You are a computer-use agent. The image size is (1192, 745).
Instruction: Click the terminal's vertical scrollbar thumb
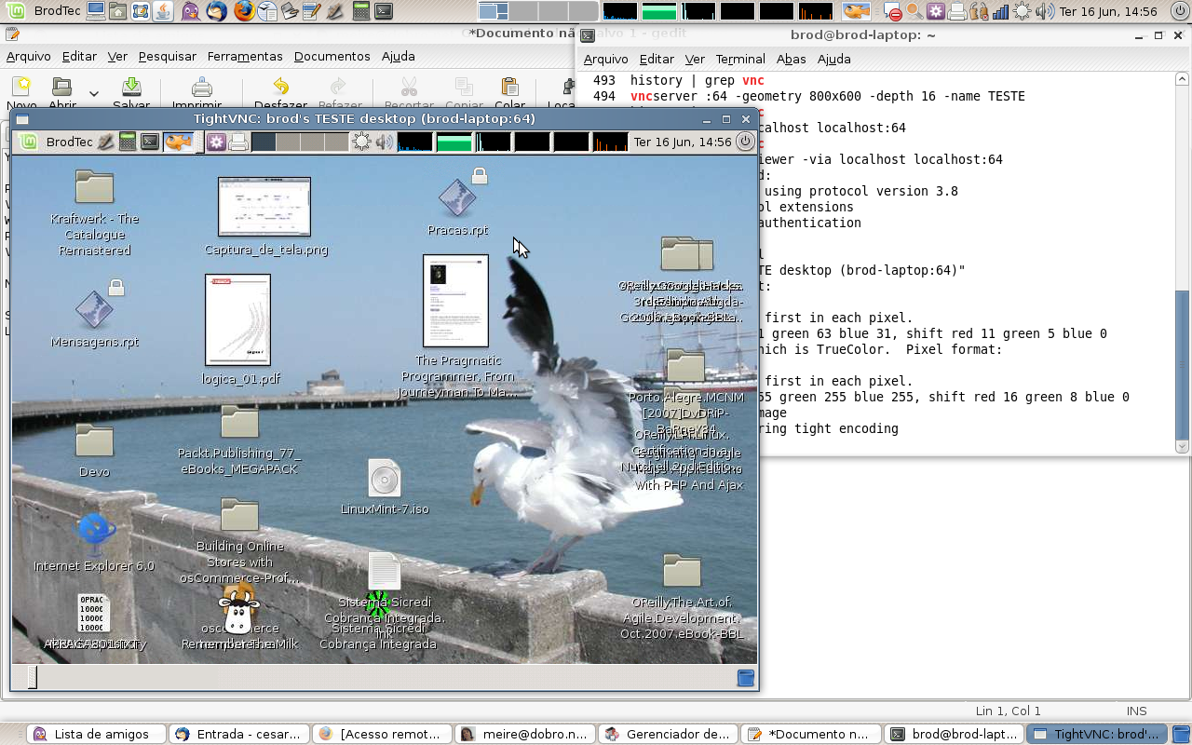pyautogui.click(x=1182, y=365)
